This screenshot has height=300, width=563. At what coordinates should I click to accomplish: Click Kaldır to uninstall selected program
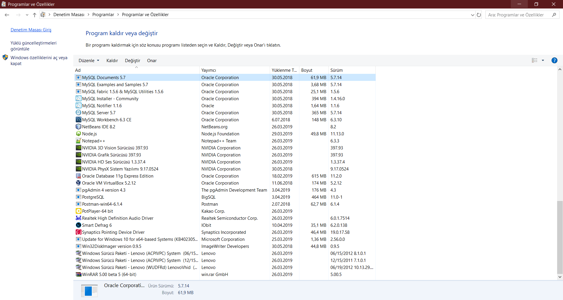[112, 61]
